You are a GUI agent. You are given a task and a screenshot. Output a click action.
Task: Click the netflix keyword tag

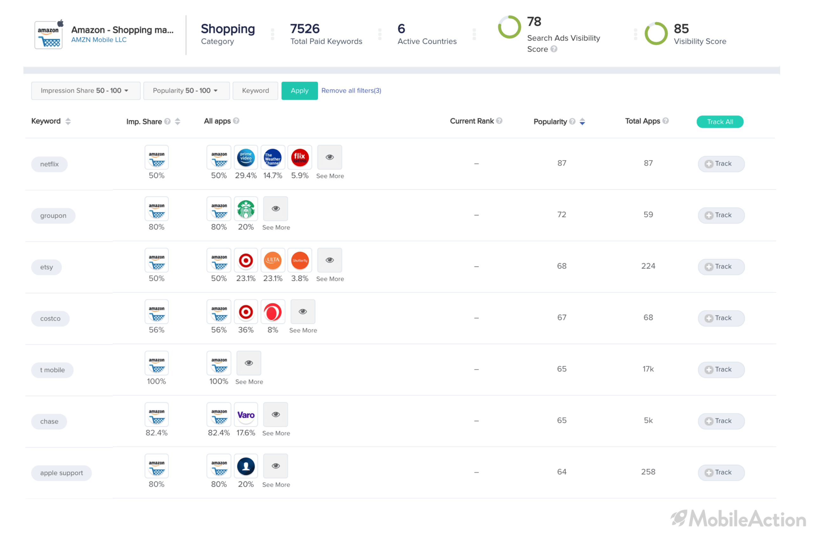(x=50, y=164)
